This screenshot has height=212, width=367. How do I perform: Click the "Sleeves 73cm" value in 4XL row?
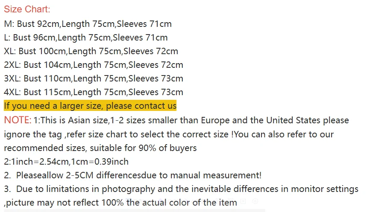(x=156, y=92)
